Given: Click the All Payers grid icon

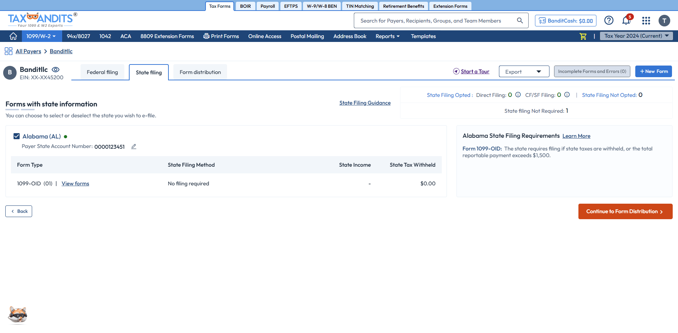Looking at the screenshot, I should coord(8,51).
